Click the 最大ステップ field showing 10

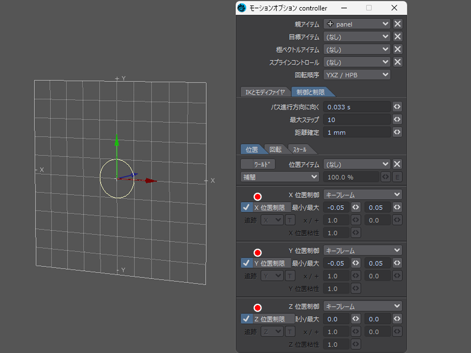pos(357,120)
